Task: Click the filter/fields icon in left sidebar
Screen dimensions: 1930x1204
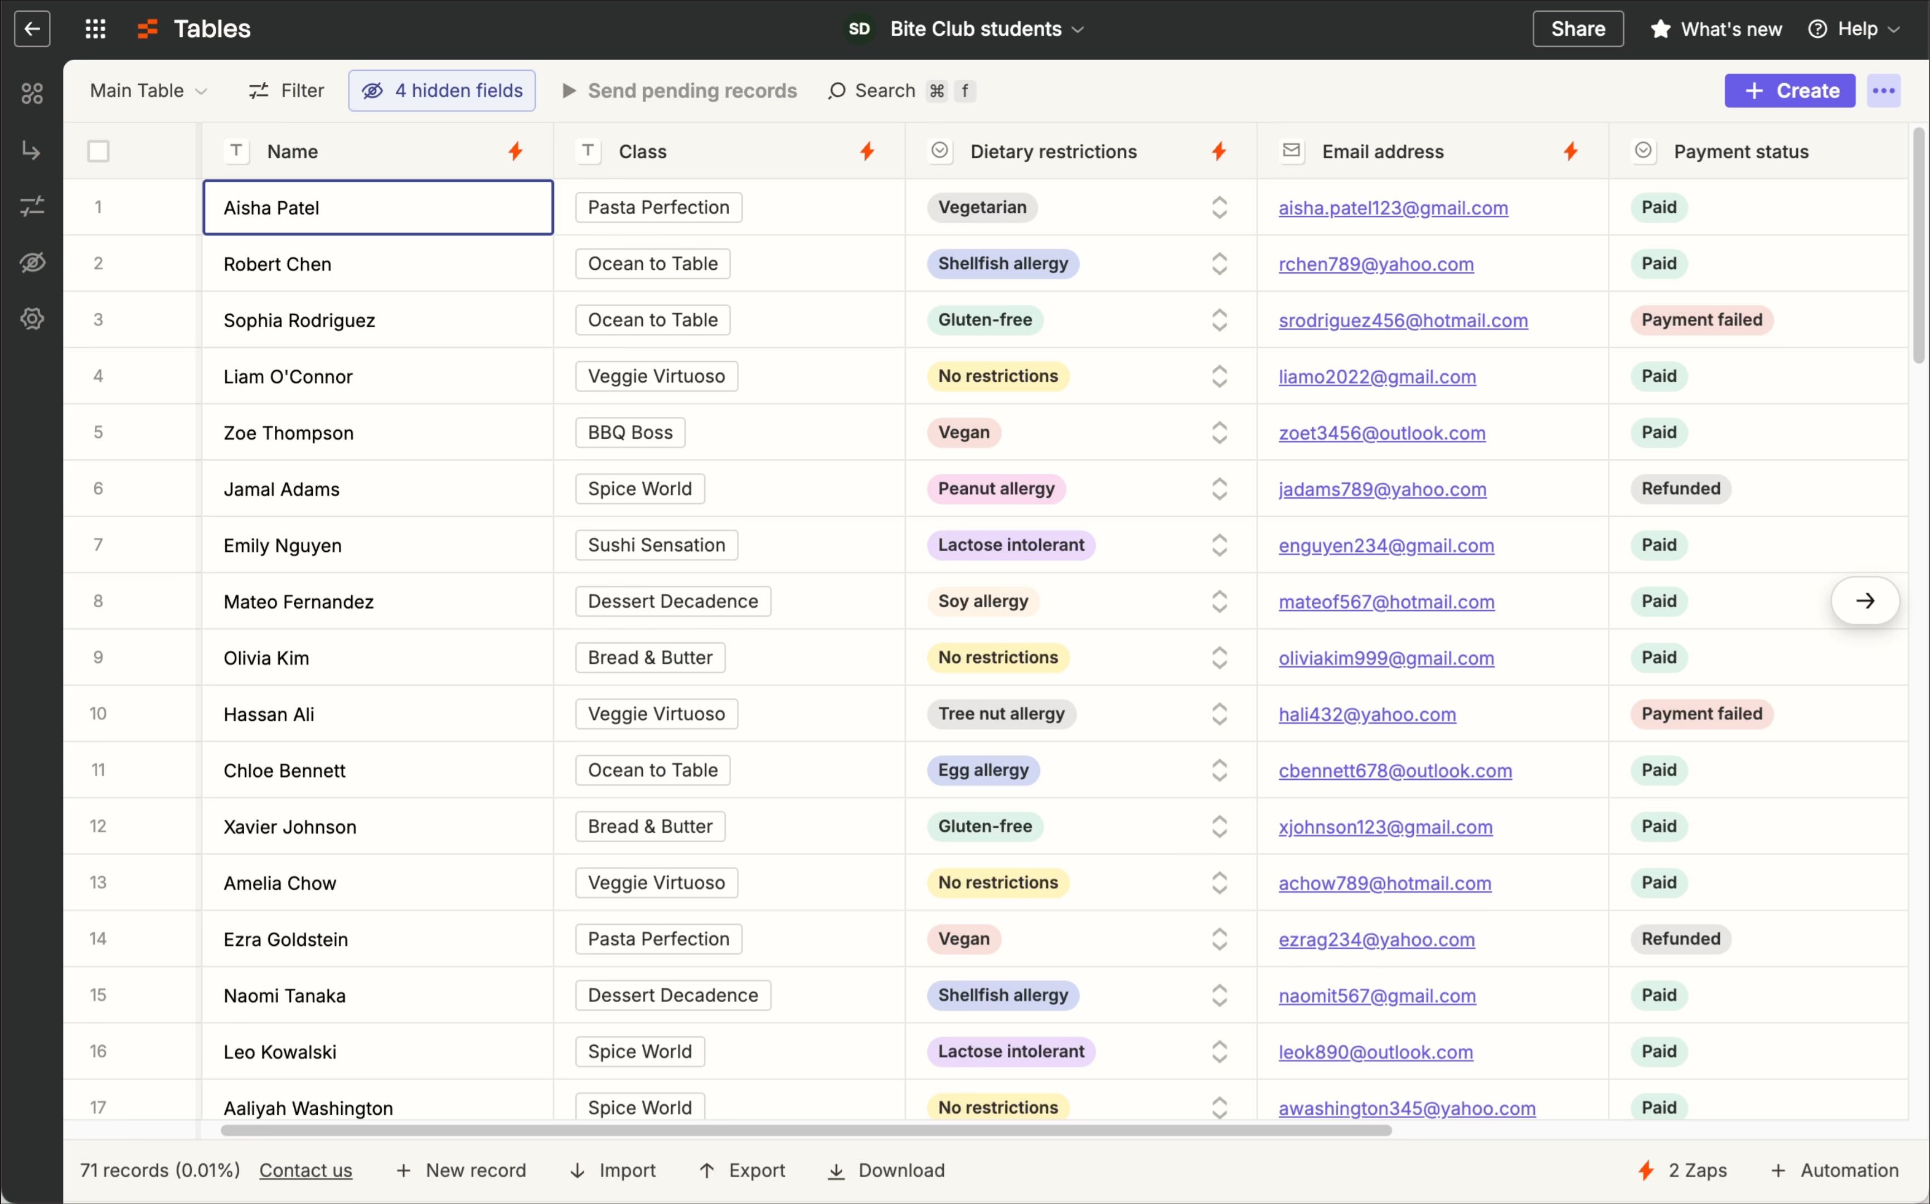Action: [32, 206]
